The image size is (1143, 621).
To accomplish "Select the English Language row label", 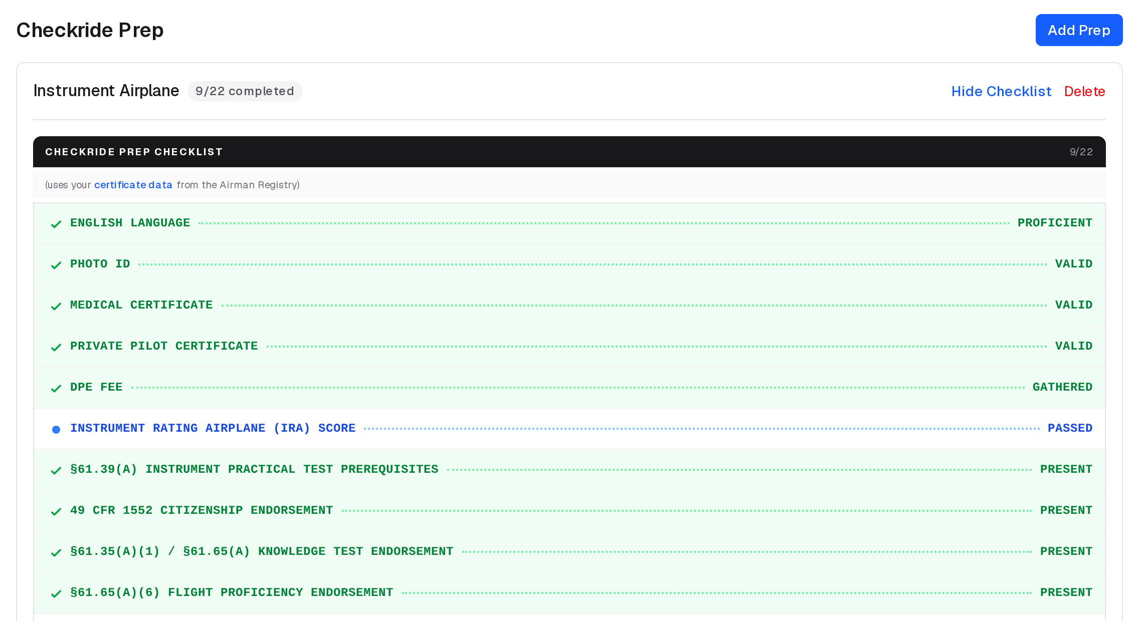I will coord(130,223).
